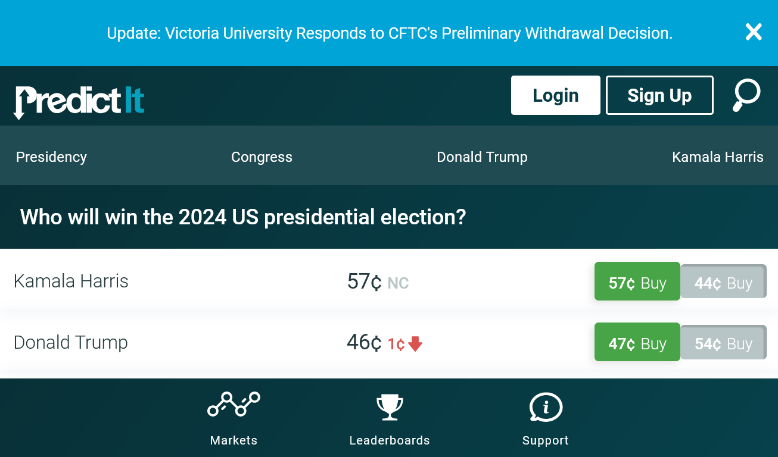Click the search magnifying glass icon
This screenshot has width=778, height=457.
pyautogui.click(x=746, y=95)
